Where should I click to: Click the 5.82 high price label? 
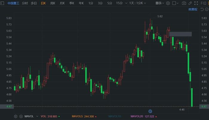coord(160,16)
